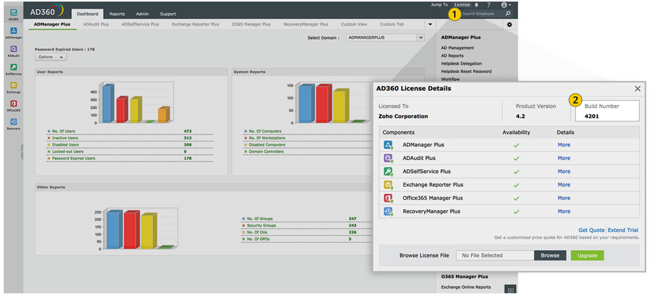The width and height of the screenshot is (652, 305).
Task: Close the AD360 License Details dialog
Action: click(638, 89)
